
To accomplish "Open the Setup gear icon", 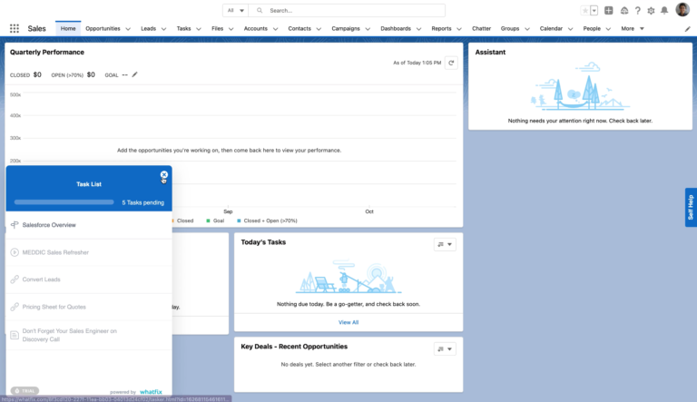I will pyautogui.click(x=651, y=10).
